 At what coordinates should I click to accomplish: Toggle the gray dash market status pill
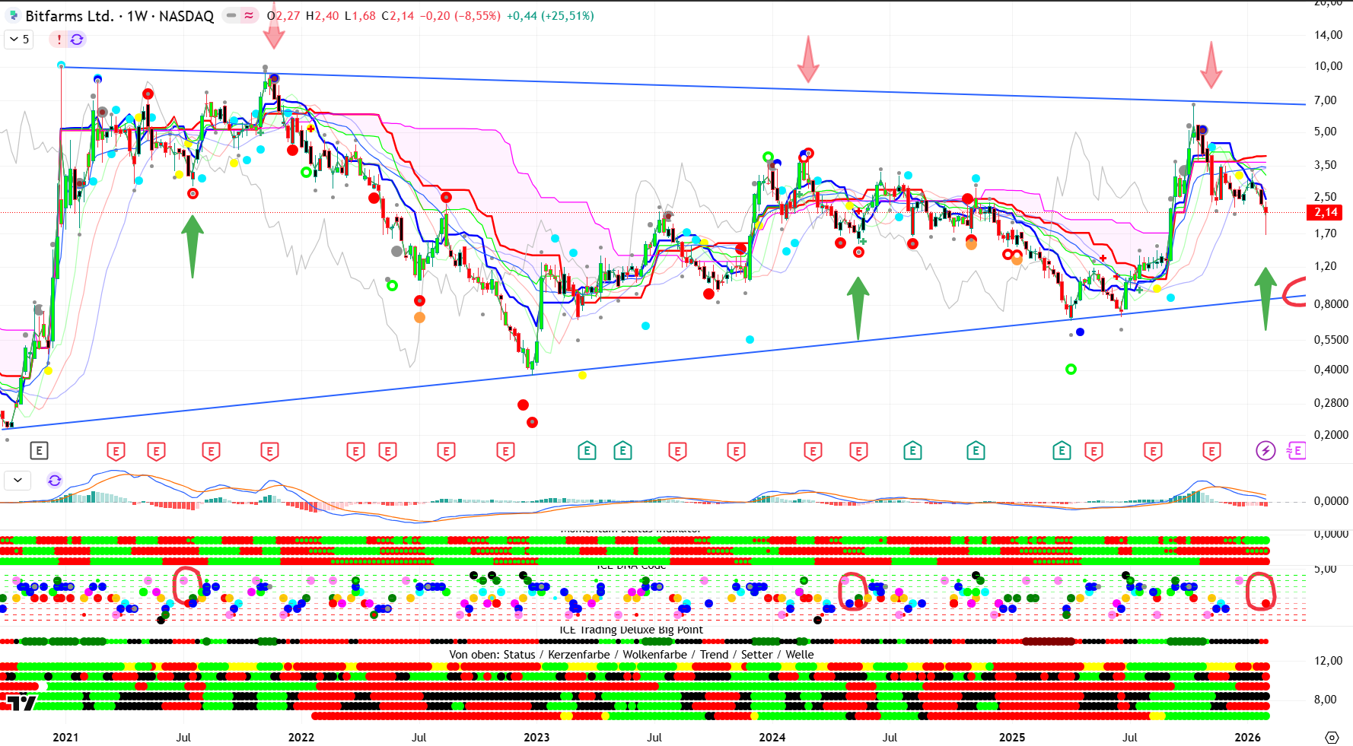(x=231, y=16)
